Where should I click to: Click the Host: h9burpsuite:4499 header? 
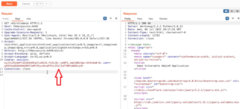(x=21, y=26)
